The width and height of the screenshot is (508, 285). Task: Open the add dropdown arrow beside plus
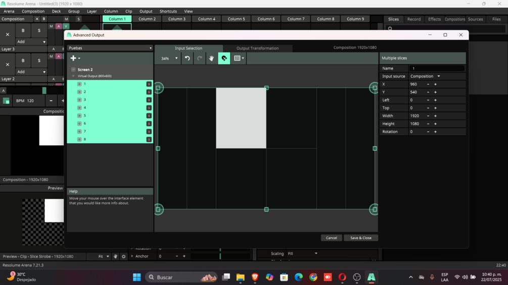pyautogui.click(x=79, y=59)
